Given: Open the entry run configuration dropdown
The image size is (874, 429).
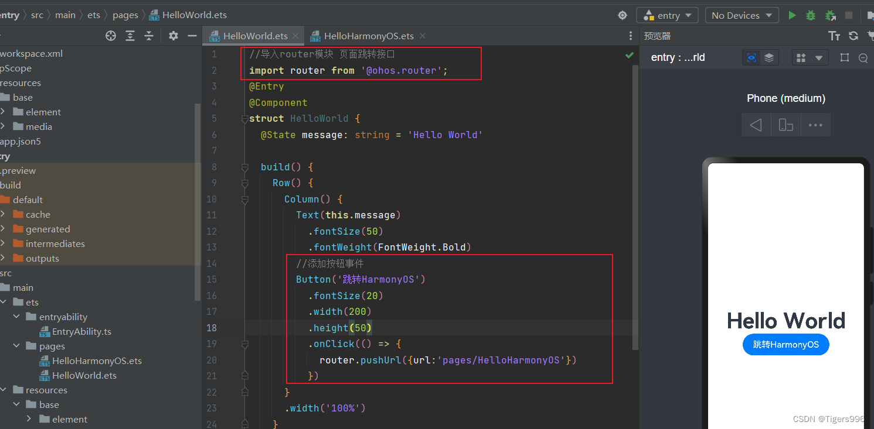Looking at the screenshot, I should point(667,15).
